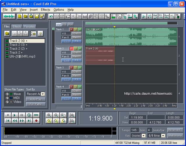Image resolution: width=186 pixels, height=146 pixels.
Task: Toggle the Video file type checkbox
Action: [7, 102]
